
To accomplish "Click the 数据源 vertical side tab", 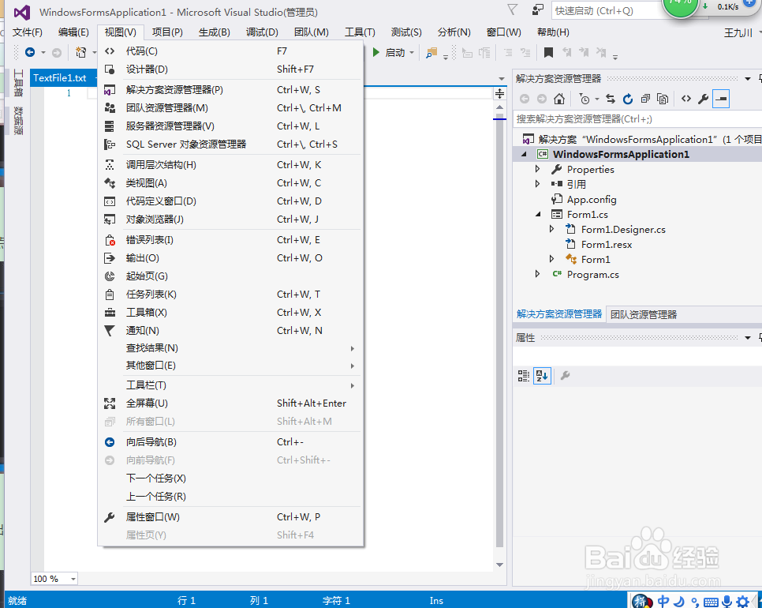I will click(18, 120).
